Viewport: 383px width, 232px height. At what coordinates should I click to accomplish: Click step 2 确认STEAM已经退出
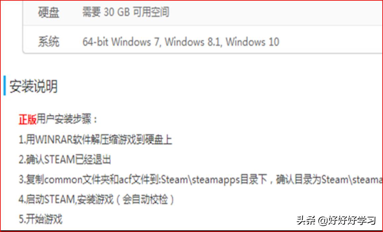(65, 160)
